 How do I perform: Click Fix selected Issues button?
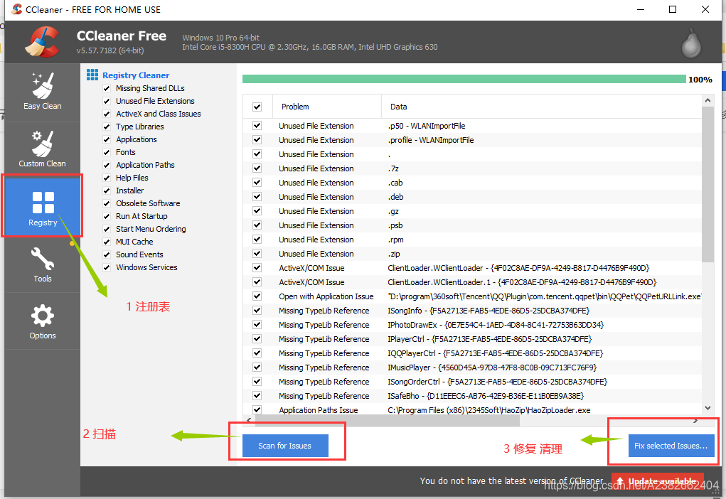click(x=671, y=446)
